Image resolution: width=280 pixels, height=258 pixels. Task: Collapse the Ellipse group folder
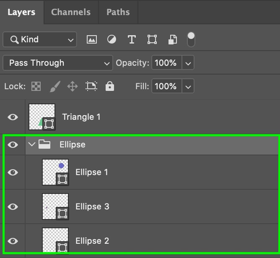click(32, 144)
